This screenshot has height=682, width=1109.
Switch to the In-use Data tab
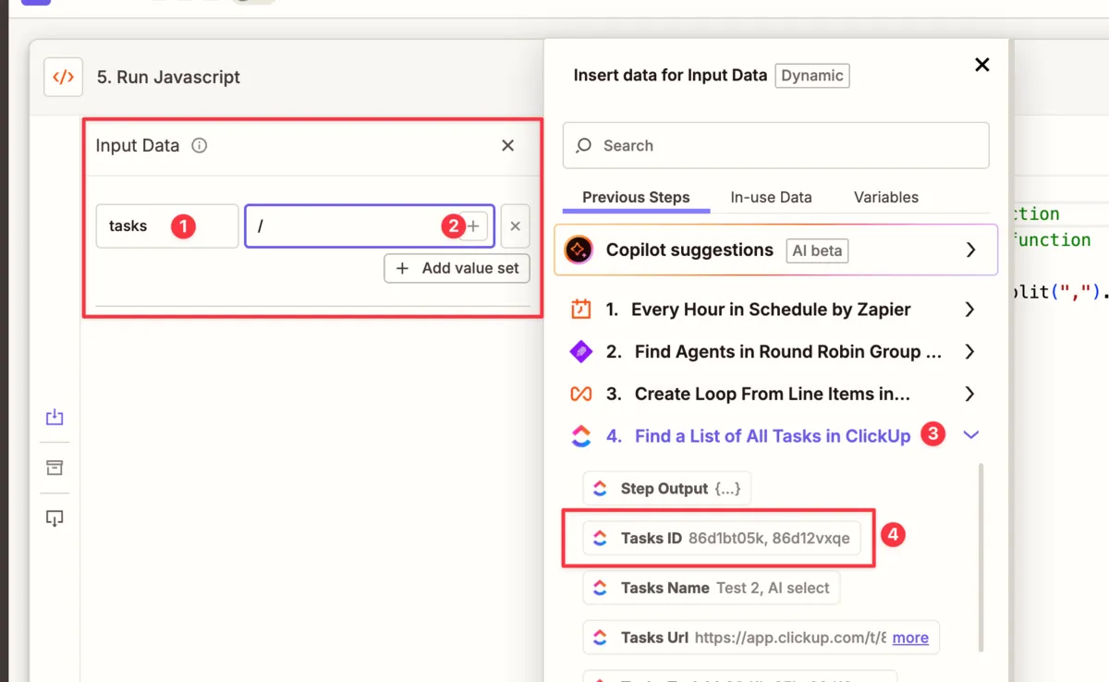pyautogui.click(x=771, y=198)
